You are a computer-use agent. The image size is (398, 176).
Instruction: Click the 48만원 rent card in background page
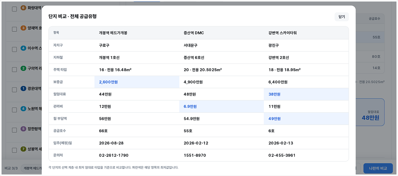pos(371,112)
